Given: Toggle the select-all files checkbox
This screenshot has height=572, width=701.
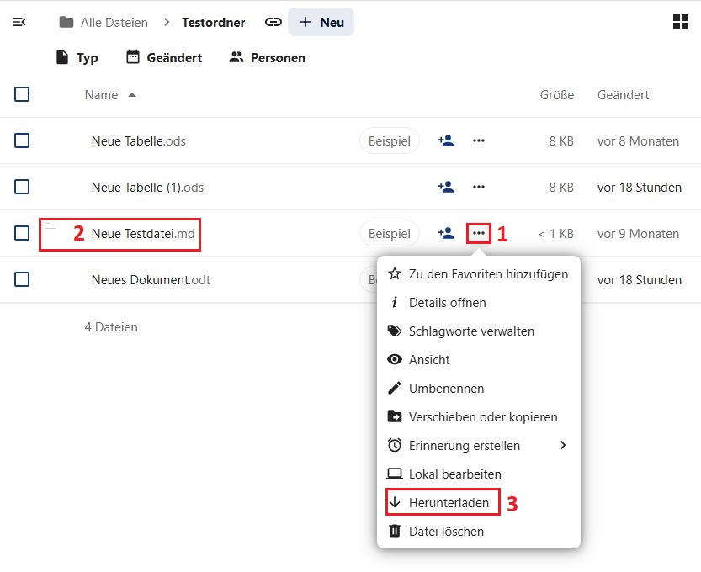Looking at the screenshot, I should [x=22, y=95].
